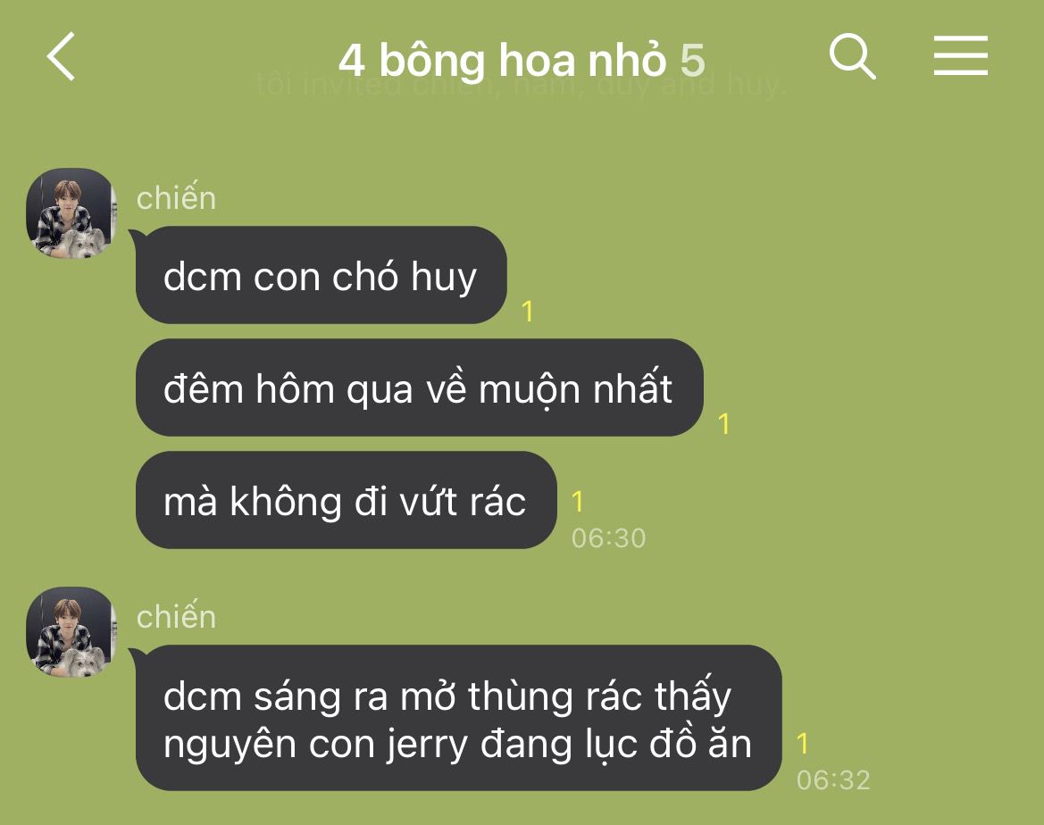Tap sender name chiến above last bubble

[x=177, y=617]
